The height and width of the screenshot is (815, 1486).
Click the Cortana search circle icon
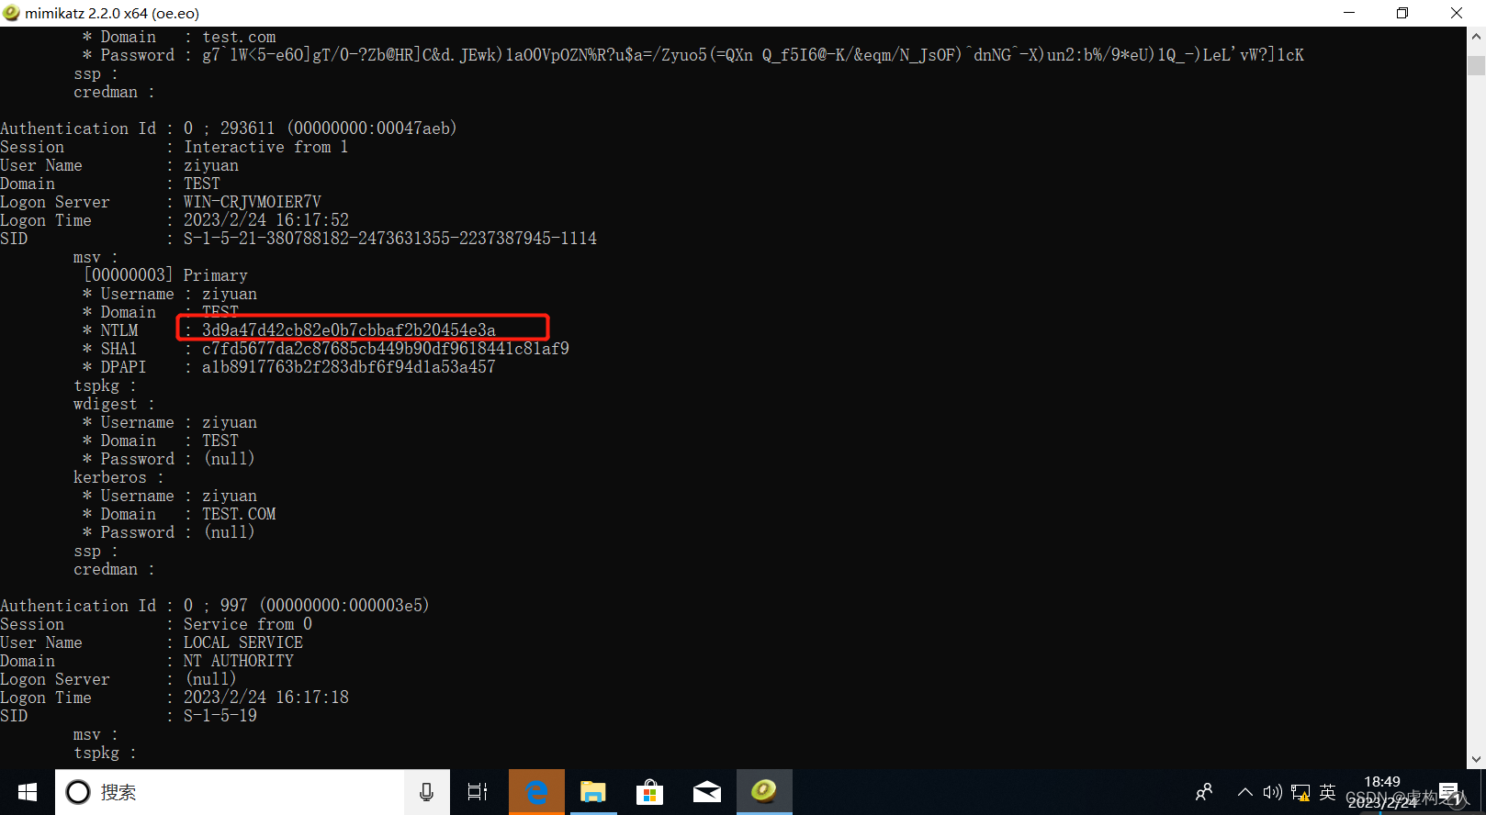(78, 792)
